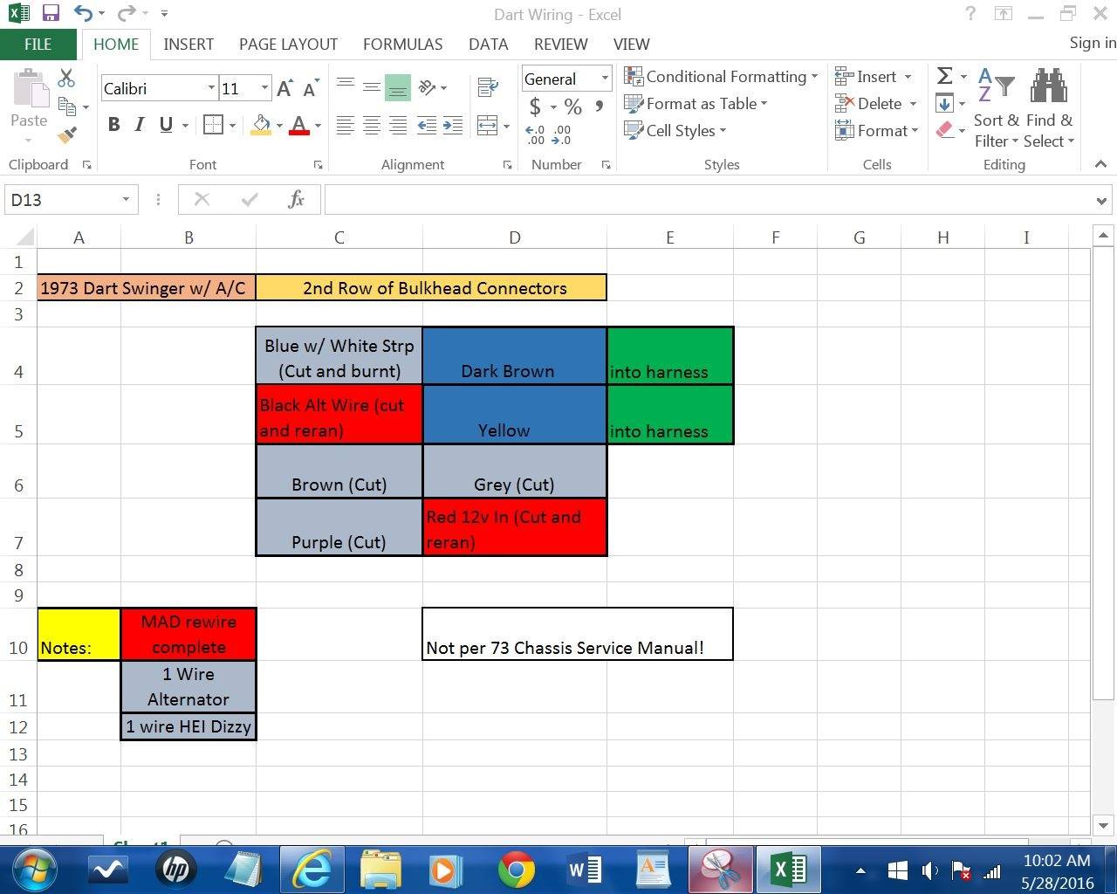Click the Cut scissors icon
Viewport: 1117px width, 894px height.
(x=66, y=79)
